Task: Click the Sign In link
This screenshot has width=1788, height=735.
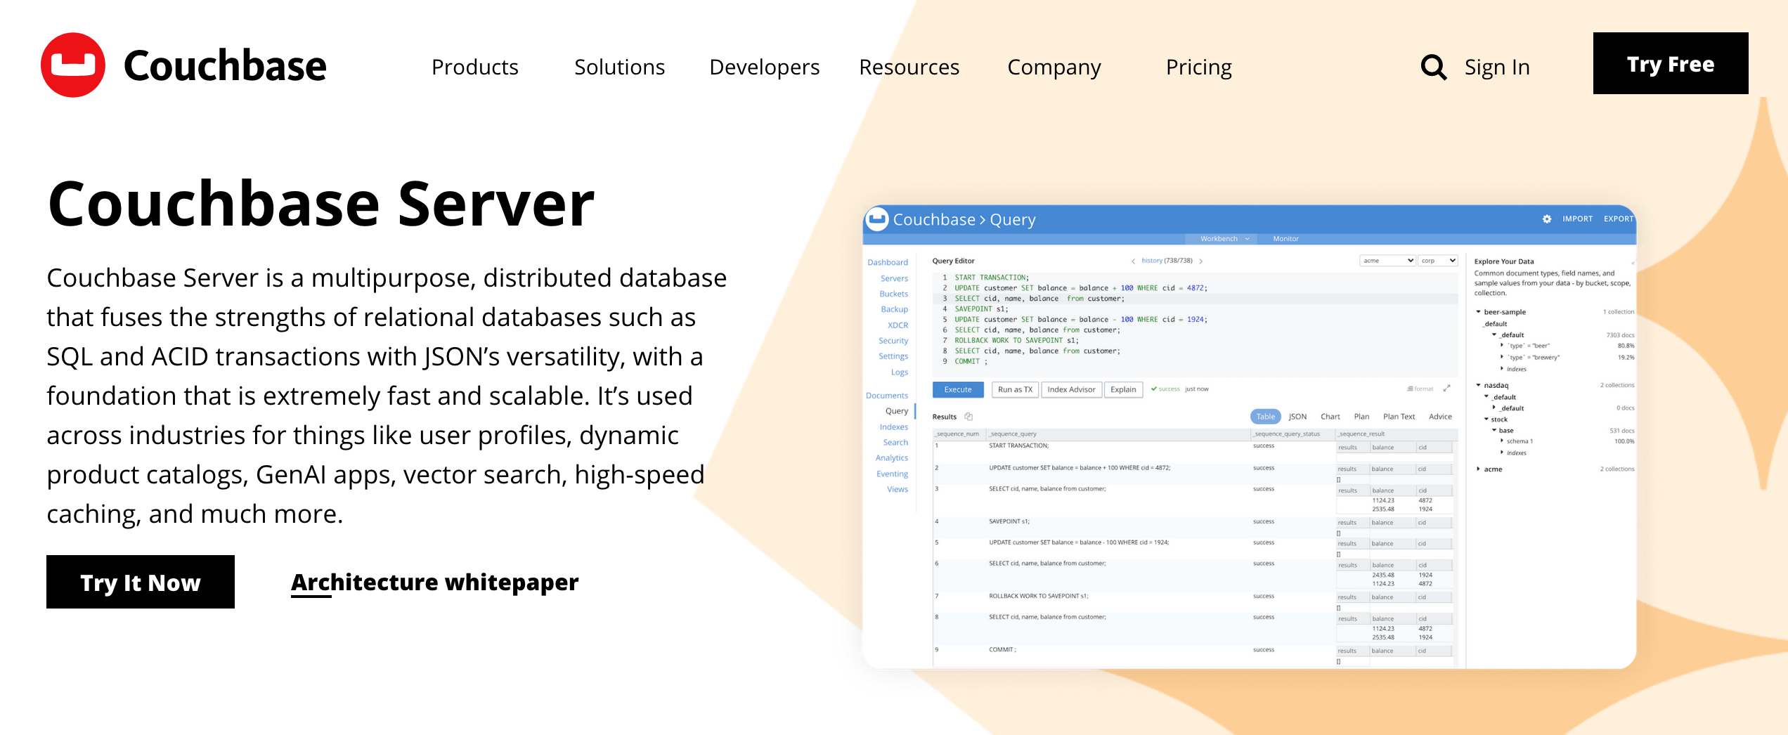Action: tap(1497, 67)
